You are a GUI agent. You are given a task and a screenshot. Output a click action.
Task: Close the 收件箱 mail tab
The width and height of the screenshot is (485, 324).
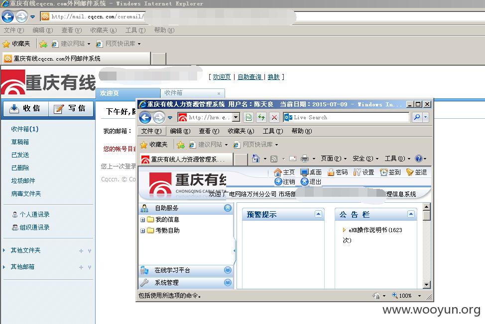[x=219, y=93]
